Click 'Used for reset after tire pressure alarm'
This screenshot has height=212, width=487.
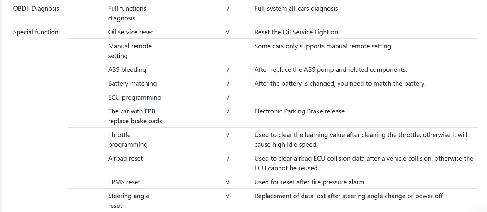[x=309, y=182]
